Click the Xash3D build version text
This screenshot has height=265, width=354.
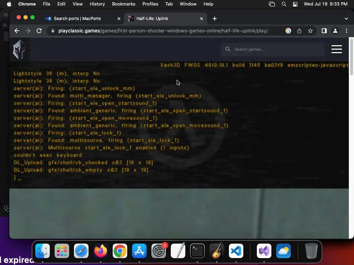pyautogui.click(x=254, y=65)
